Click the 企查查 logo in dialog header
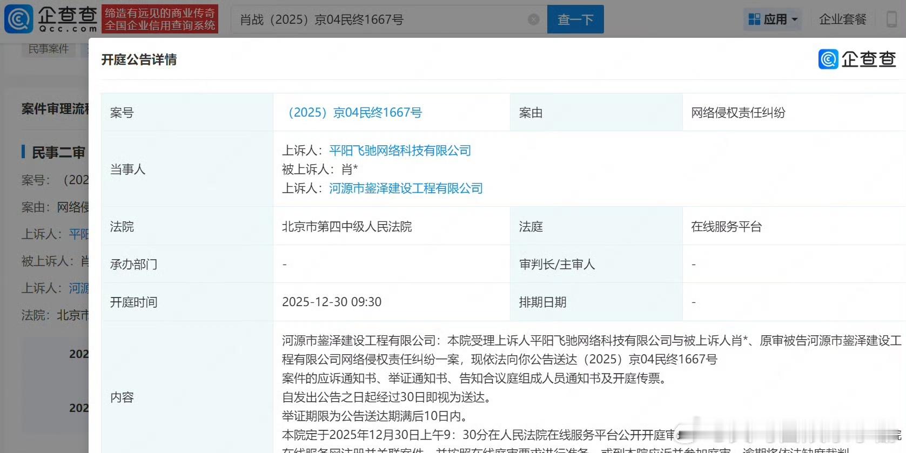906x453 pixels. pyautogui.click(x=857, y=59)
